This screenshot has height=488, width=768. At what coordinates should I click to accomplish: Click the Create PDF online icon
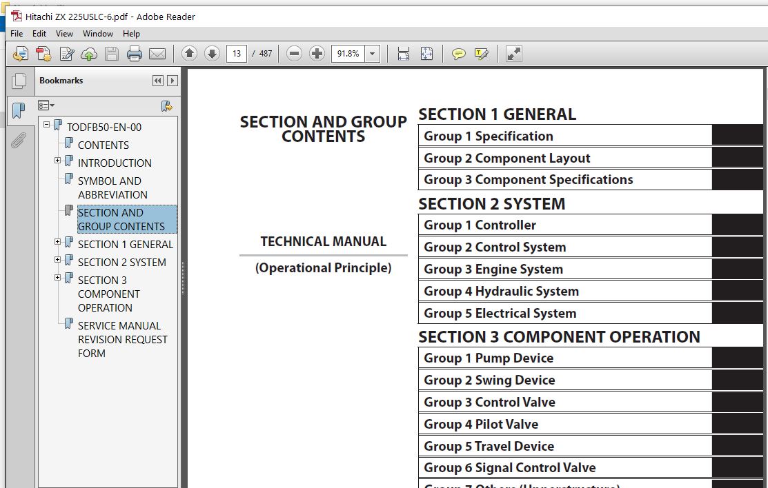point(43,53)
